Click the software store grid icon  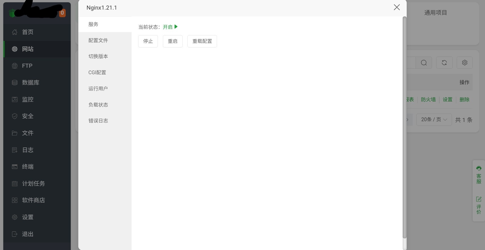point(15,200)
